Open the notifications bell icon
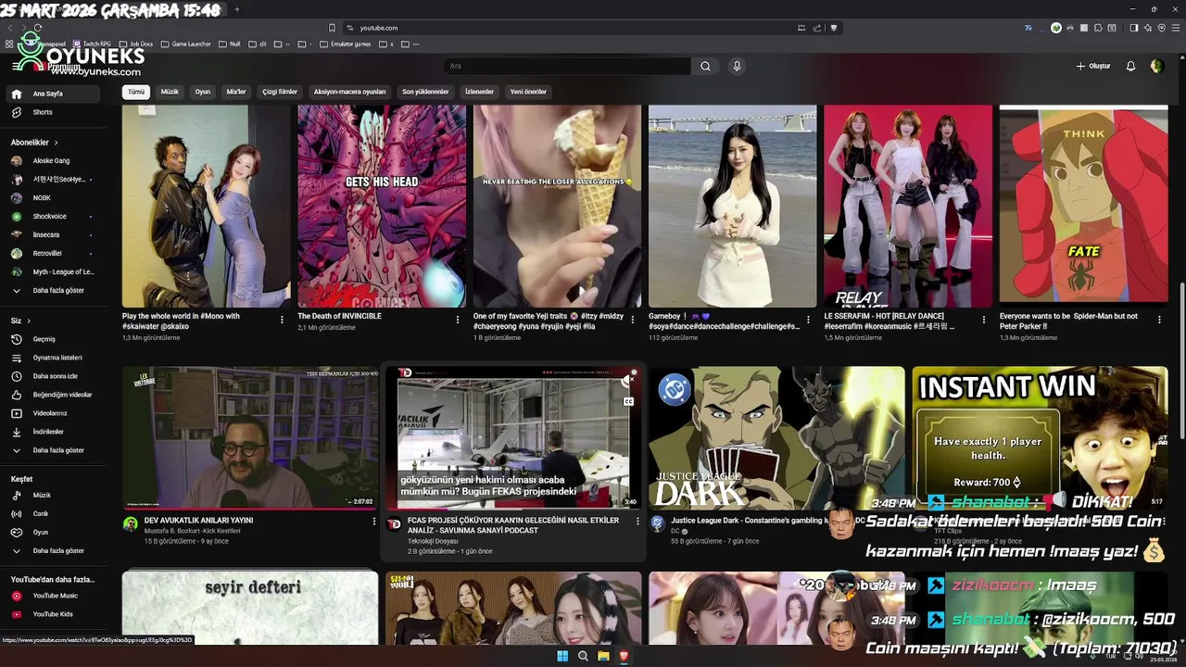 [x=1130, y=66]
